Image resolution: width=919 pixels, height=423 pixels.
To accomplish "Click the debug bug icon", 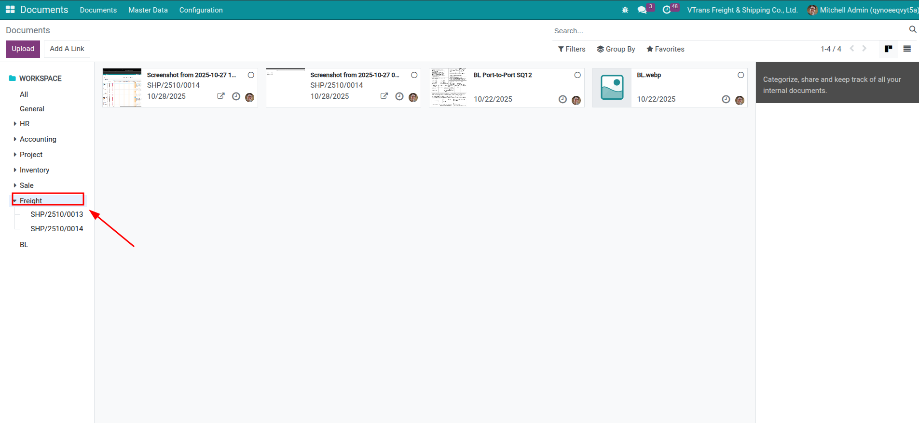I will 625,10.
